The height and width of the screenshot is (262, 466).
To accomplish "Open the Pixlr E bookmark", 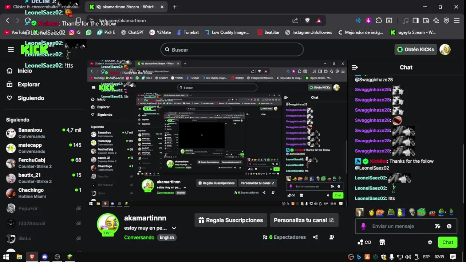I will 106,32.
